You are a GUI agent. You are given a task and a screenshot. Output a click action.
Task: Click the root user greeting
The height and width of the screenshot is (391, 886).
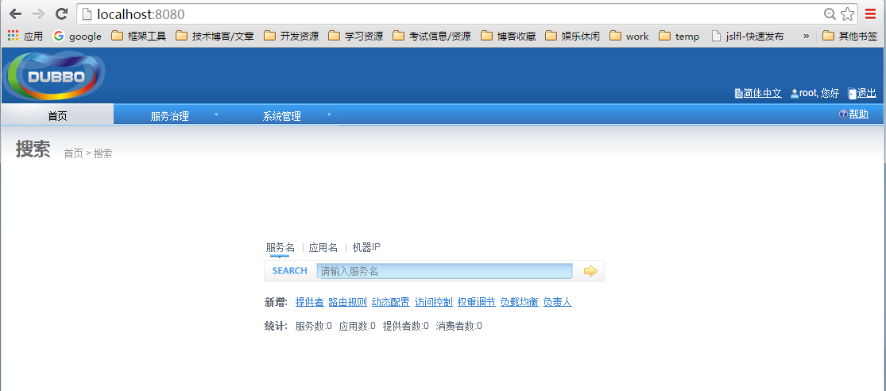814,93
